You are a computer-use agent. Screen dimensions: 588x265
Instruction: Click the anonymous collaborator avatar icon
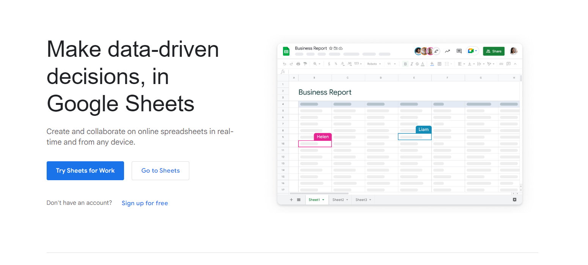[436, 51]
